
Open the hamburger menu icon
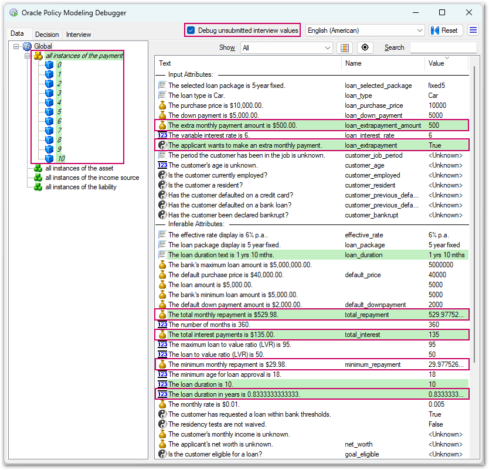(x=473, y=30)
